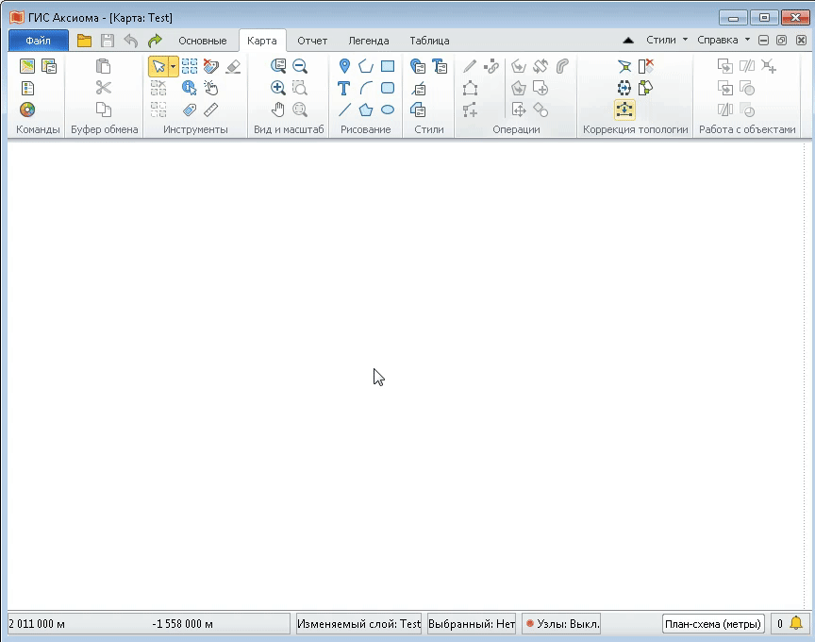815x642 pixels.
Task: Switch to the Легенда tab
Action: (x=368, y=41)
